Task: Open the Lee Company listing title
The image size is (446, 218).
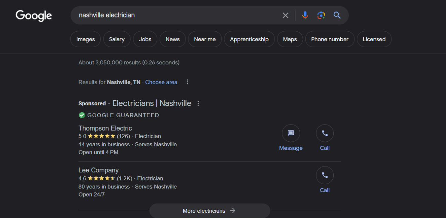Action: (98, 170)
